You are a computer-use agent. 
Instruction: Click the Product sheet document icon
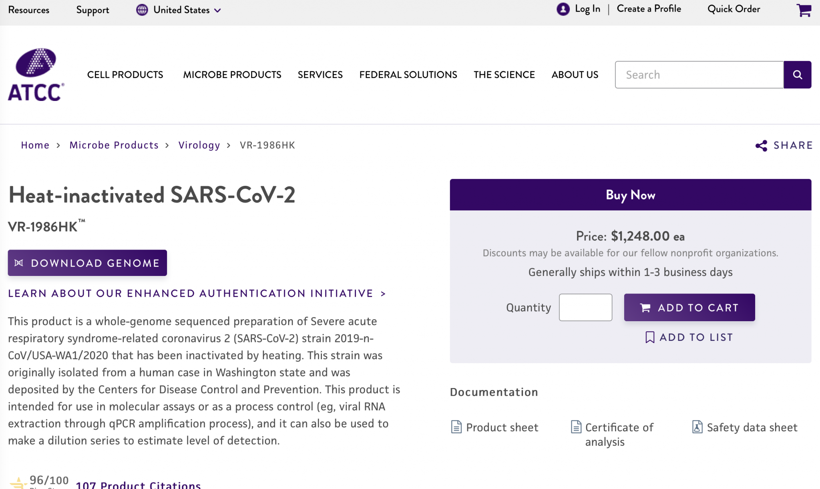point(456,427)
